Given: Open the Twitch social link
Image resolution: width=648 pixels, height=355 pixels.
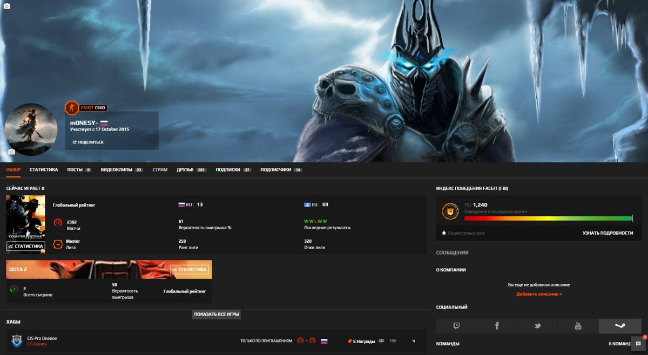Looking at the screenshot, I should [x=456, y=326].
